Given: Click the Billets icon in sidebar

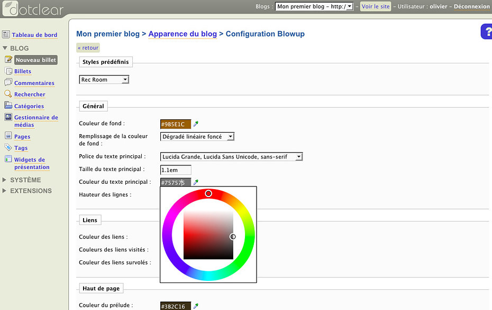Looking at the screenshot, I should 8,71.
